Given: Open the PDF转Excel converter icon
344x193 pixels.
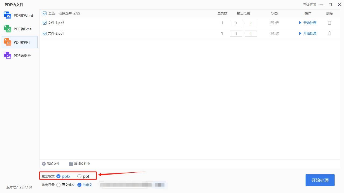Looking at the screenshot, I should click(x=7, y=29).
